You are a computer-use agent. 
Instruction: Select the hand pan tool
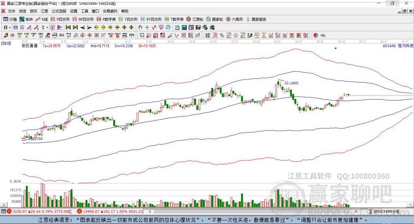pos(140,27)
